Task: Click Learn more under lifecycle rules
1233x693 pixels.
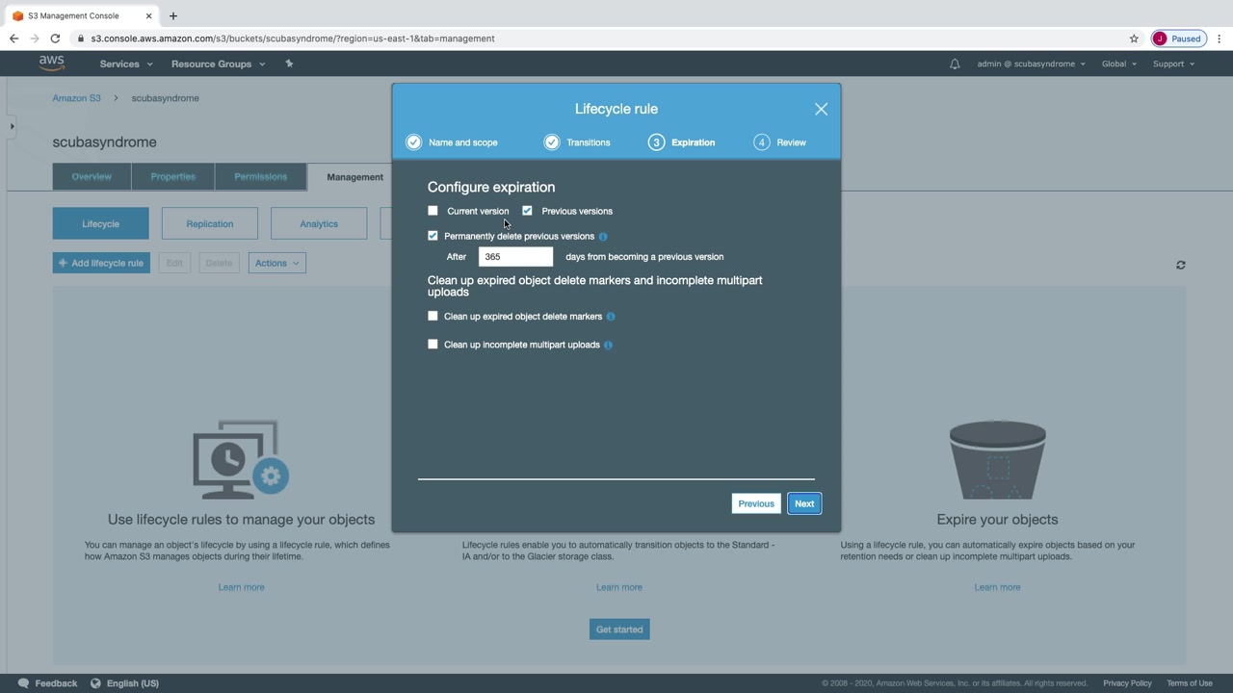Action: pos(241,587)
